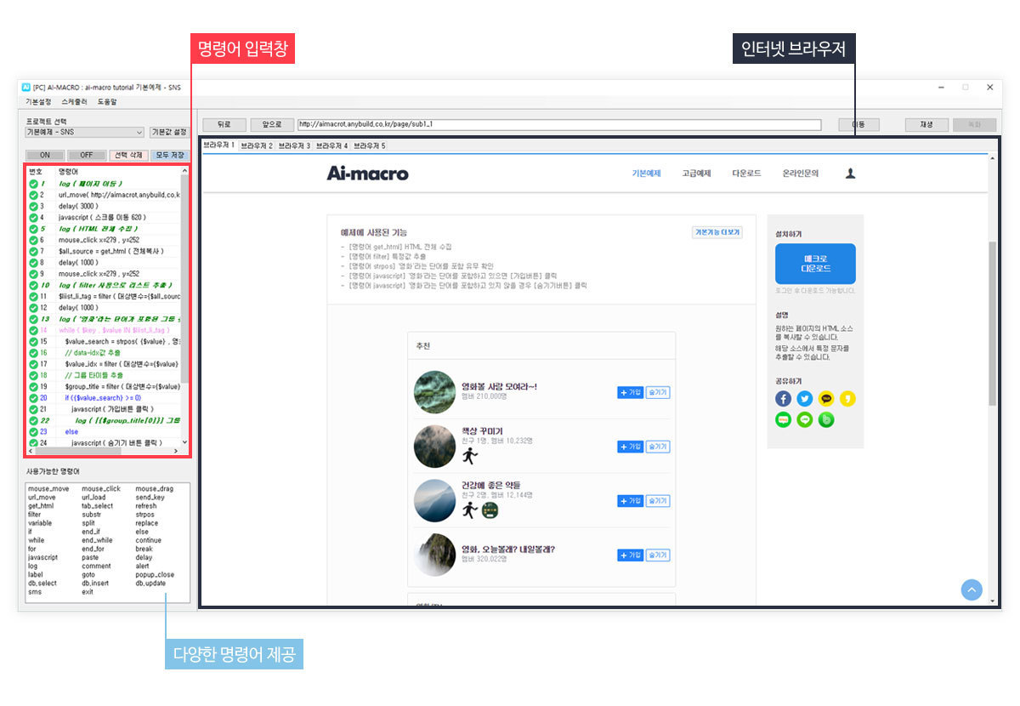Click the 기본값 설정 button
Image resolution: width=1020 pixels, height=706 pixels.
point(168,133)
